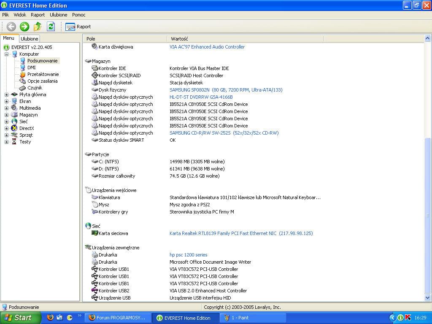Click the Opcje zasilania icon

(x=23, y=81)
